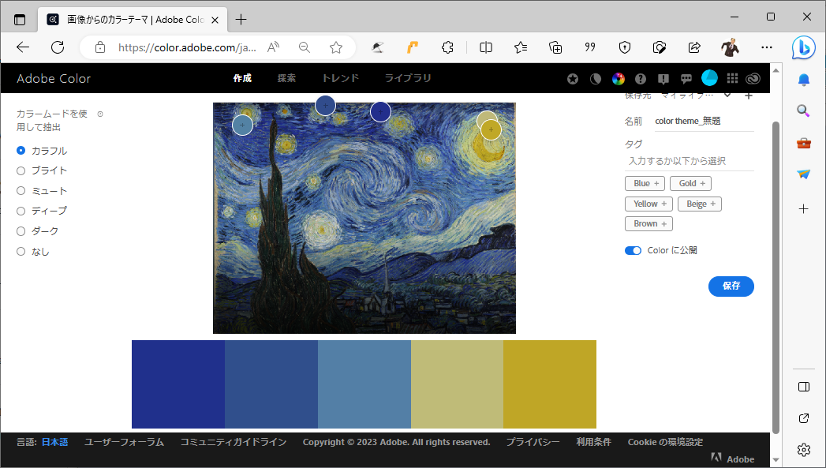Create a new library with the plus icon

(x=748, y=95)
